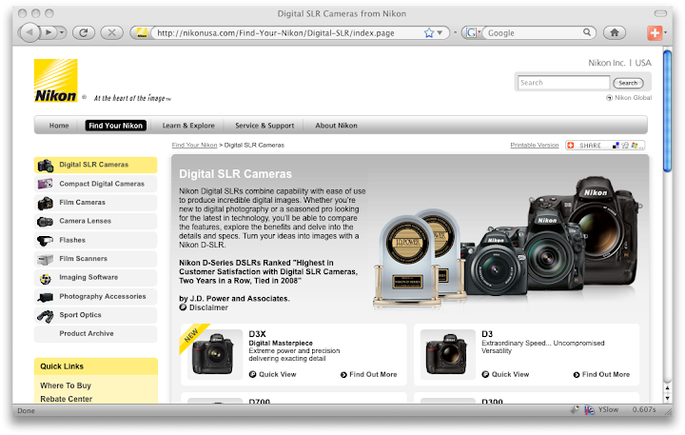Click the D3 camera thumbnail

[448, 354]
